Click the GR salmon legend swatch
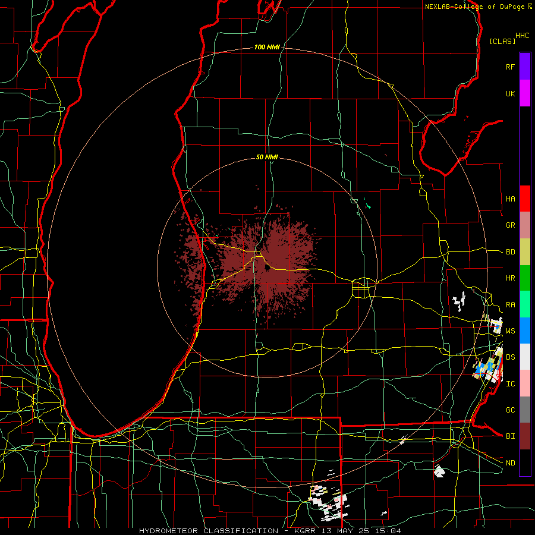 tap(525, 225)
